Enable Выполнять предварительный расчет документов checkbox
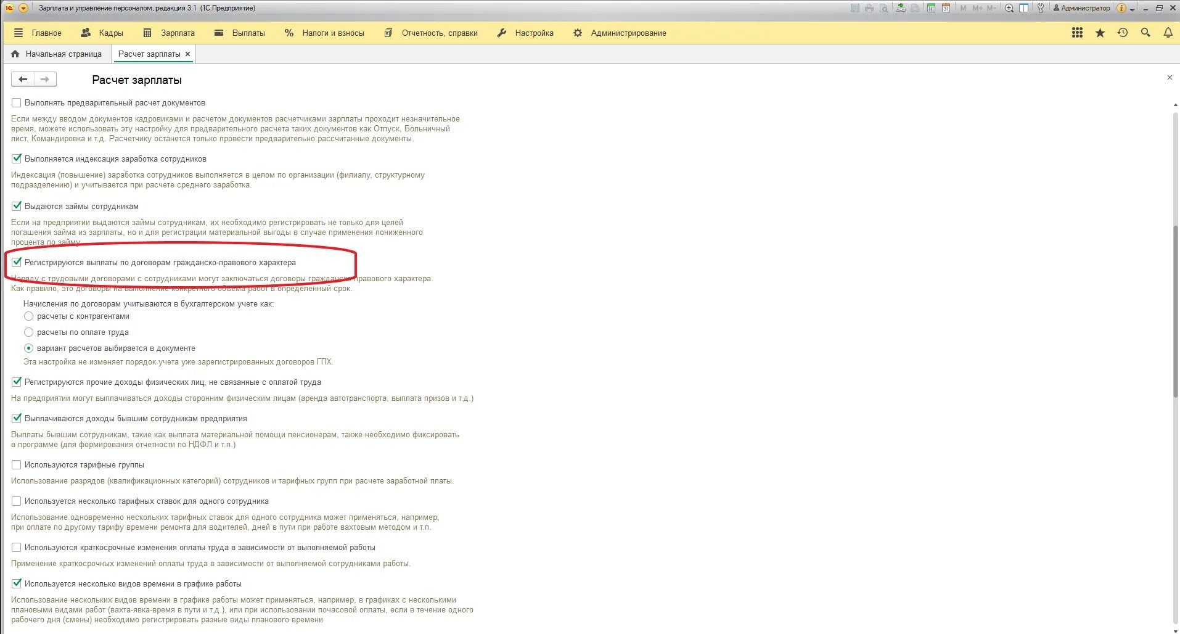 17,103
